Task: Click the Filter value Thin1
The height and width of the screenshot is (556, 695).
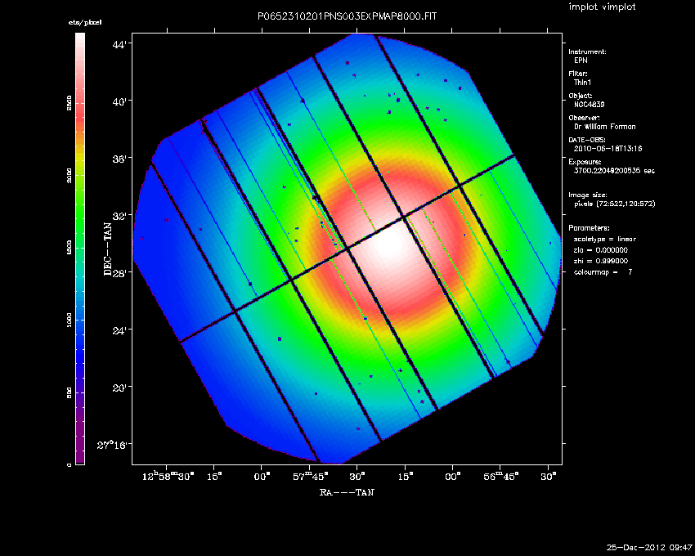Action: [582, 82]
